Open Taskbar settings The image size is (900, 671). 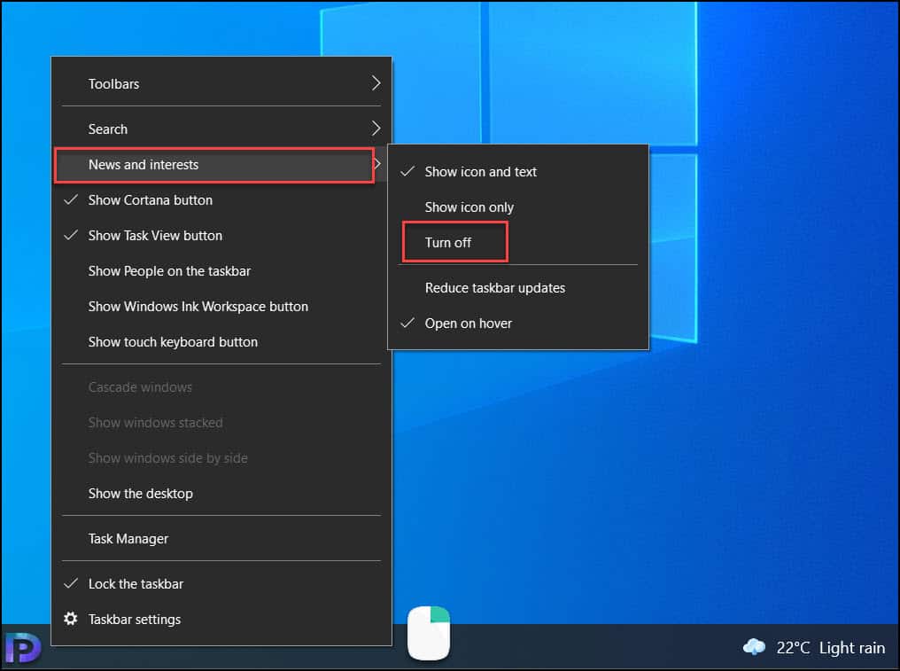[221, 620]
